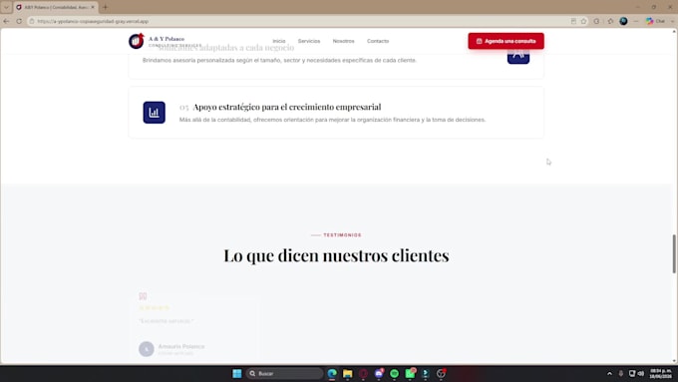
Task: Open File Explorer from the taskbar
Action: 348,373
